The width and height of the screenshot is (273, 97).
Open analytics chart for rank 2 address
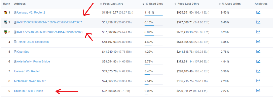[258, 22]
